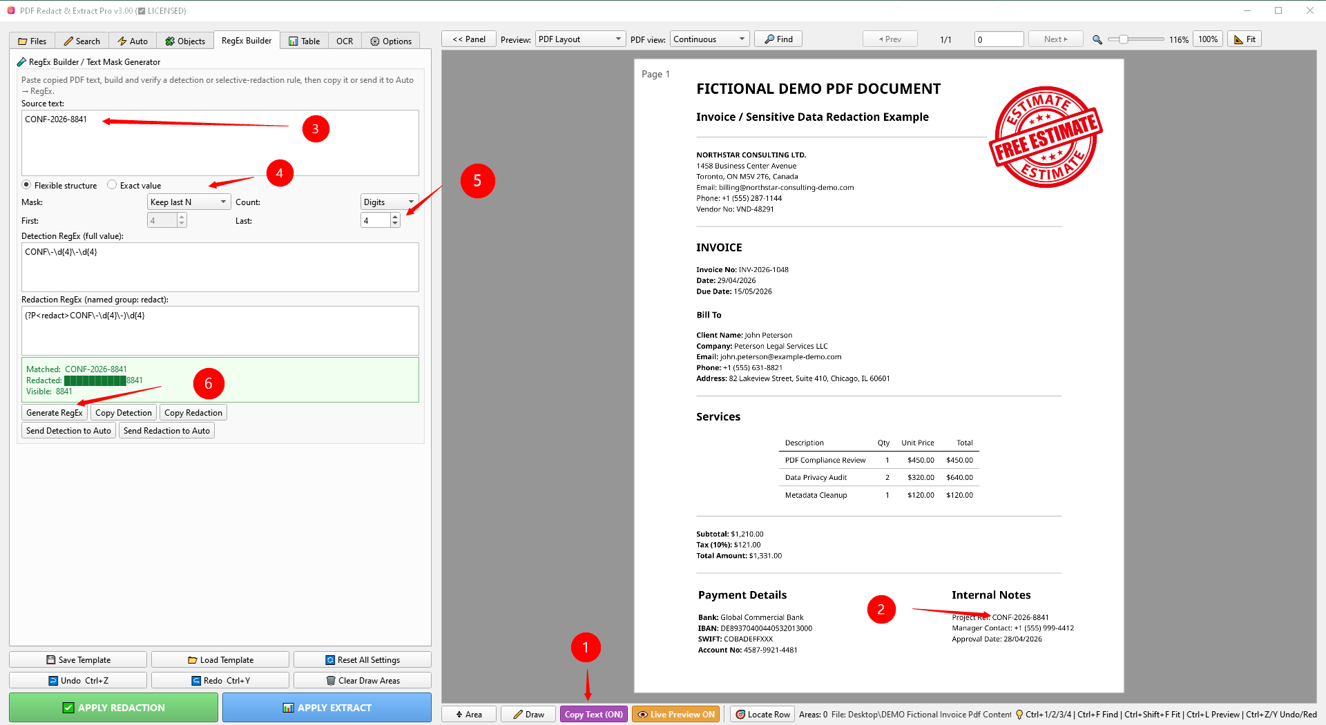1326x725 pixels.
Task: Click the app logo in the title bar
Action: tap(11, 10)
